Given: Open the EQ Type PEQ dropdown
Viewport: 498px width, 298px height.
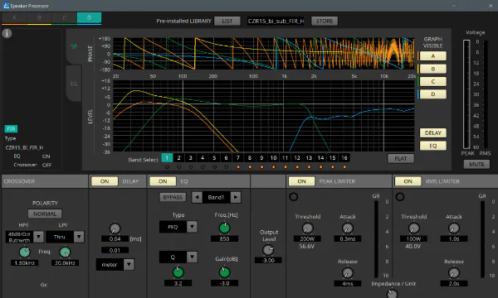Looking at the screenshot, I should (192, 227).
